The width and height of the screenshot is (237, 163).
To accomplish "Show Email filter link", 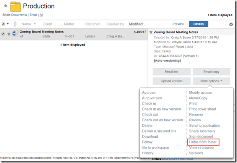I will (33, 15).
